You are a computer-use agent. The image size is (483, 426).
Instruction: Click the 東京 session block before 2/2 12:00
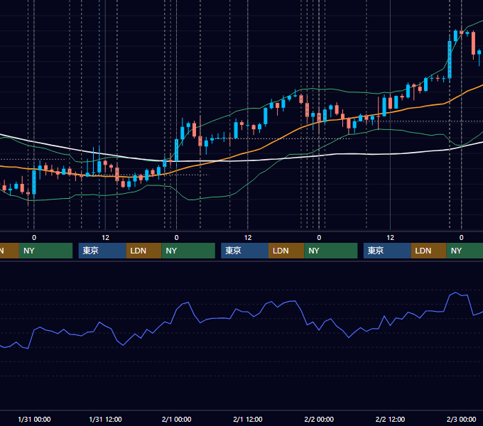tap(387, 251)
